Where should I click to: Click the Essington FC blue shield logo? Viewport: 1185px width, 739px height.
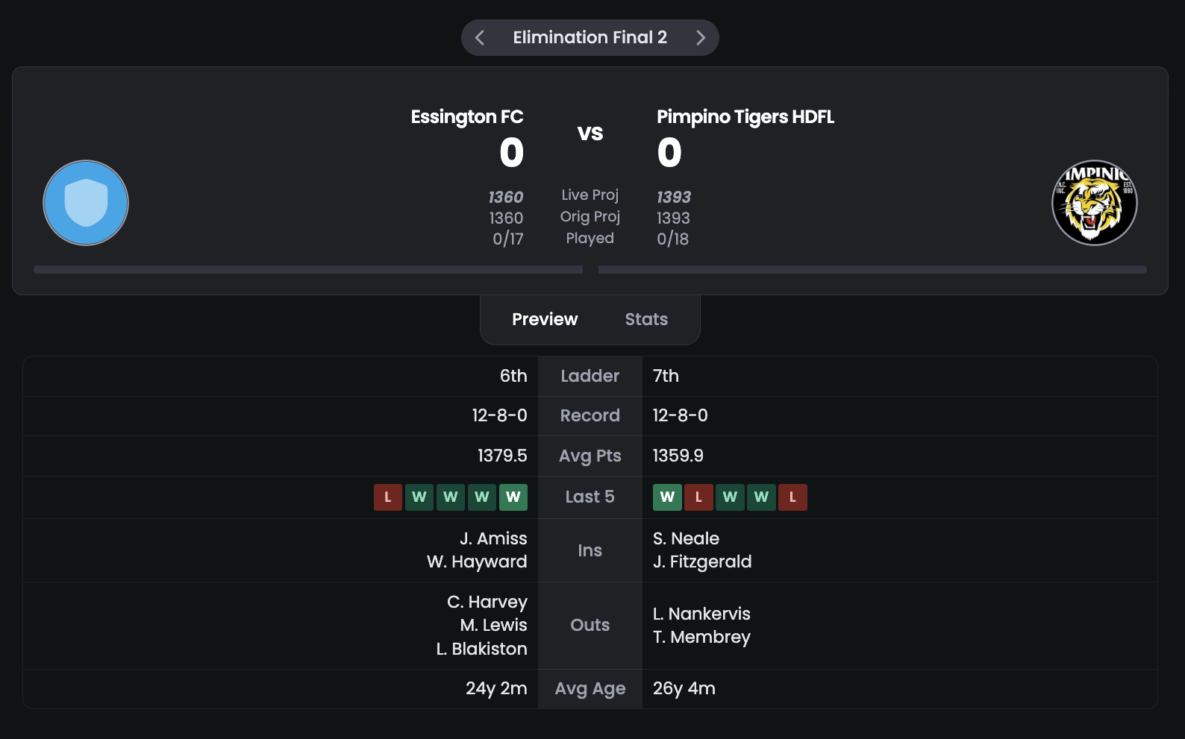pos(86,203)
